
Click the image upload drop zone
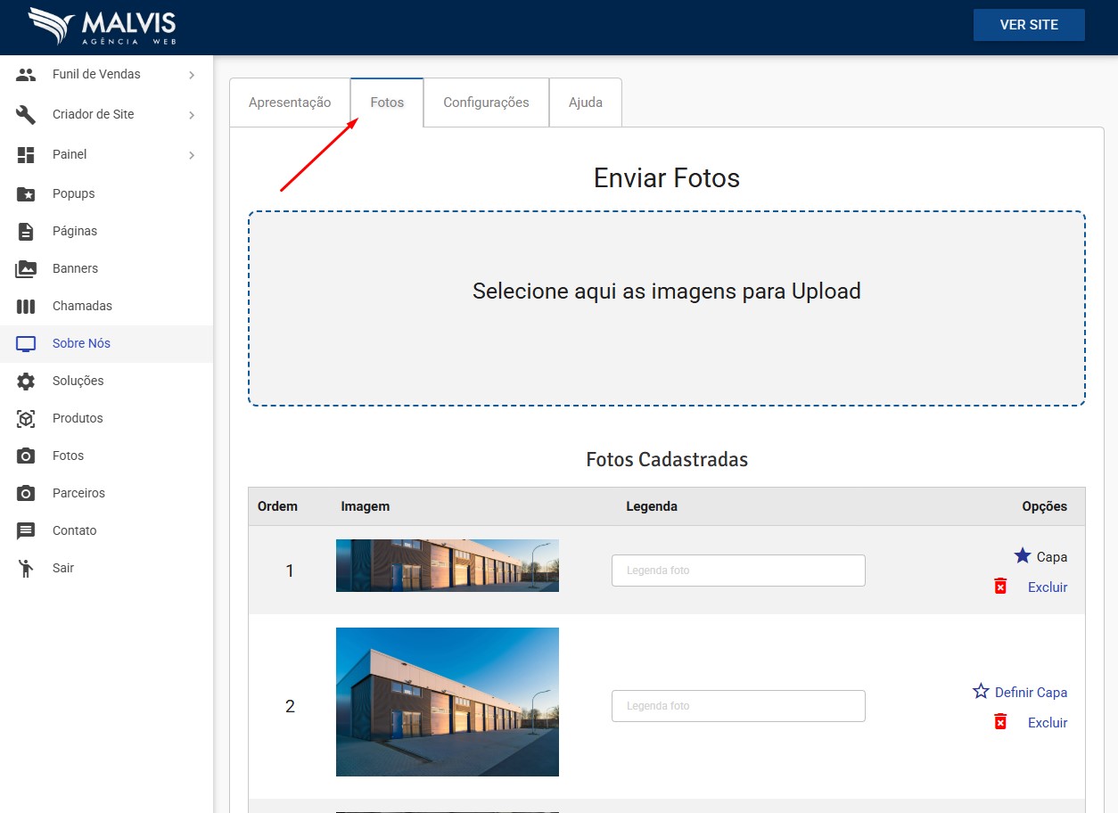tap(667, 308)
